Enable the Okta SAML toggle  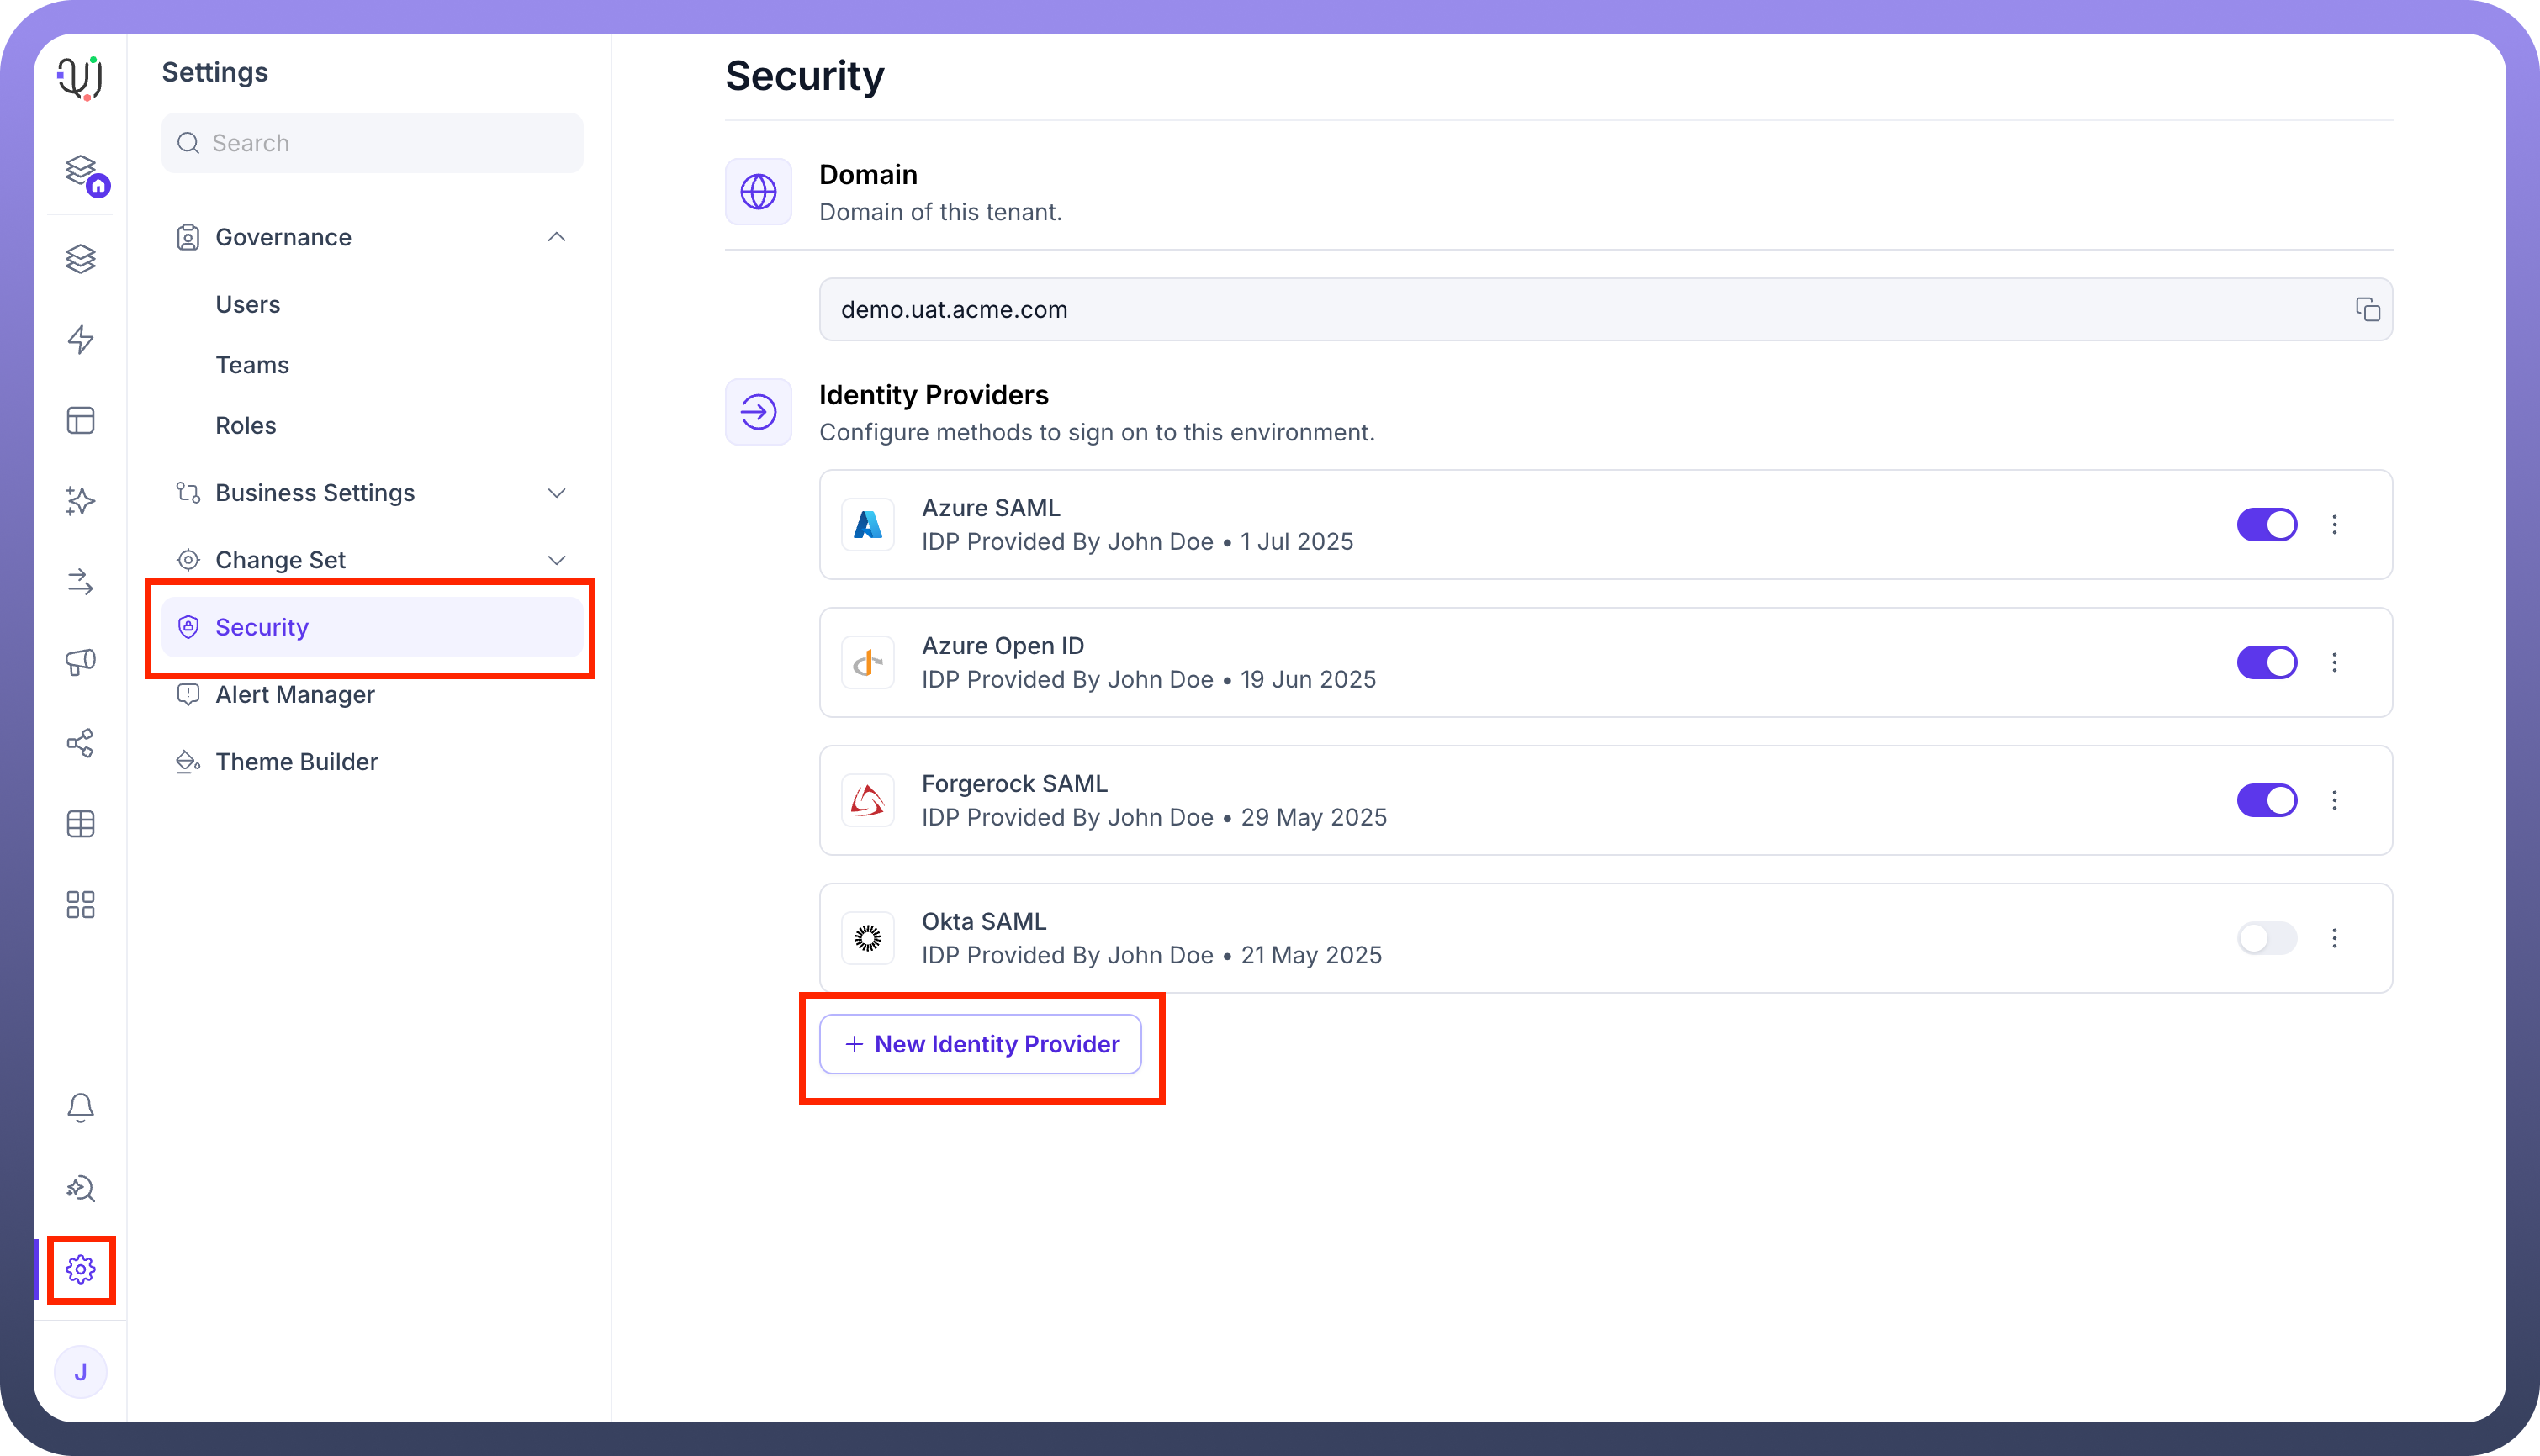[2266, 938]
